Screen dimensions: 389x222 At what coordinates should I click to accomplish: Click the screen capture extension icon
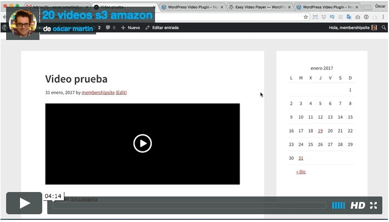pos(315,17)
